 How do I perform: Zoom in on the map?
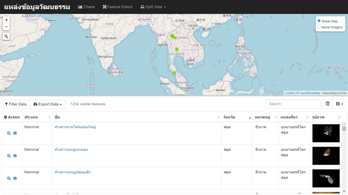pyautogui.click(x=6, y=20)
